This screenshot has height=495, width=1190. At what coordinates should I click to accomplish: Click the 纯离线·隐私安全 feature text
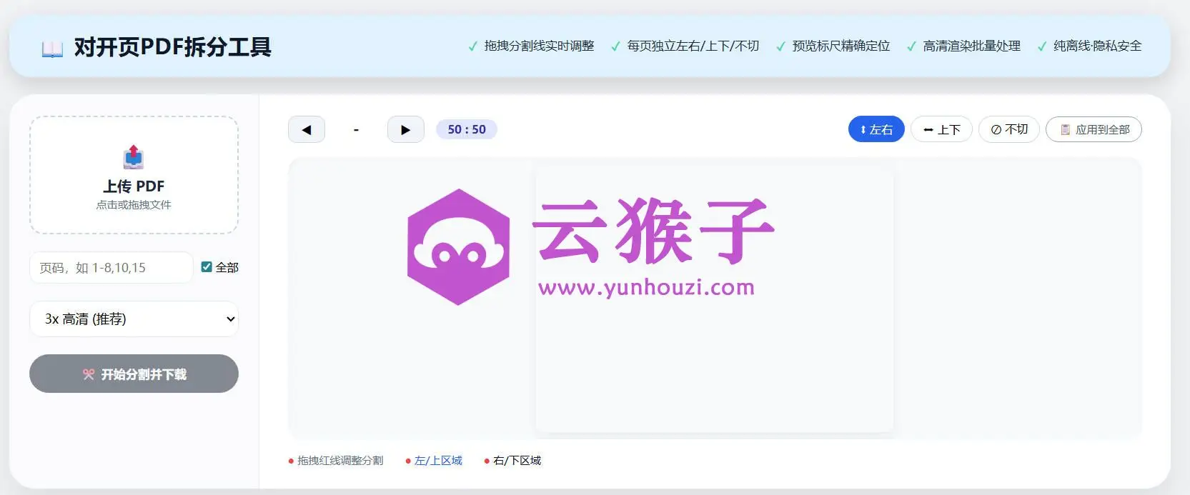coord(1097,46)
